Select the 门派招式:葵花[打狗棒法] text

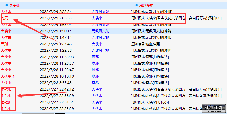pos(150,83)
